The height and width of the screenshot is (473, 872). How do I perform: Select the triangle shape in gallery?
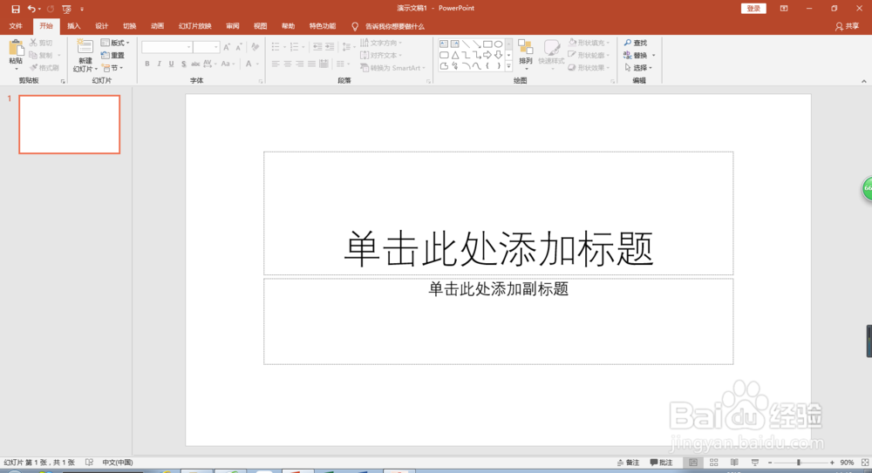[x=455, y=55]
